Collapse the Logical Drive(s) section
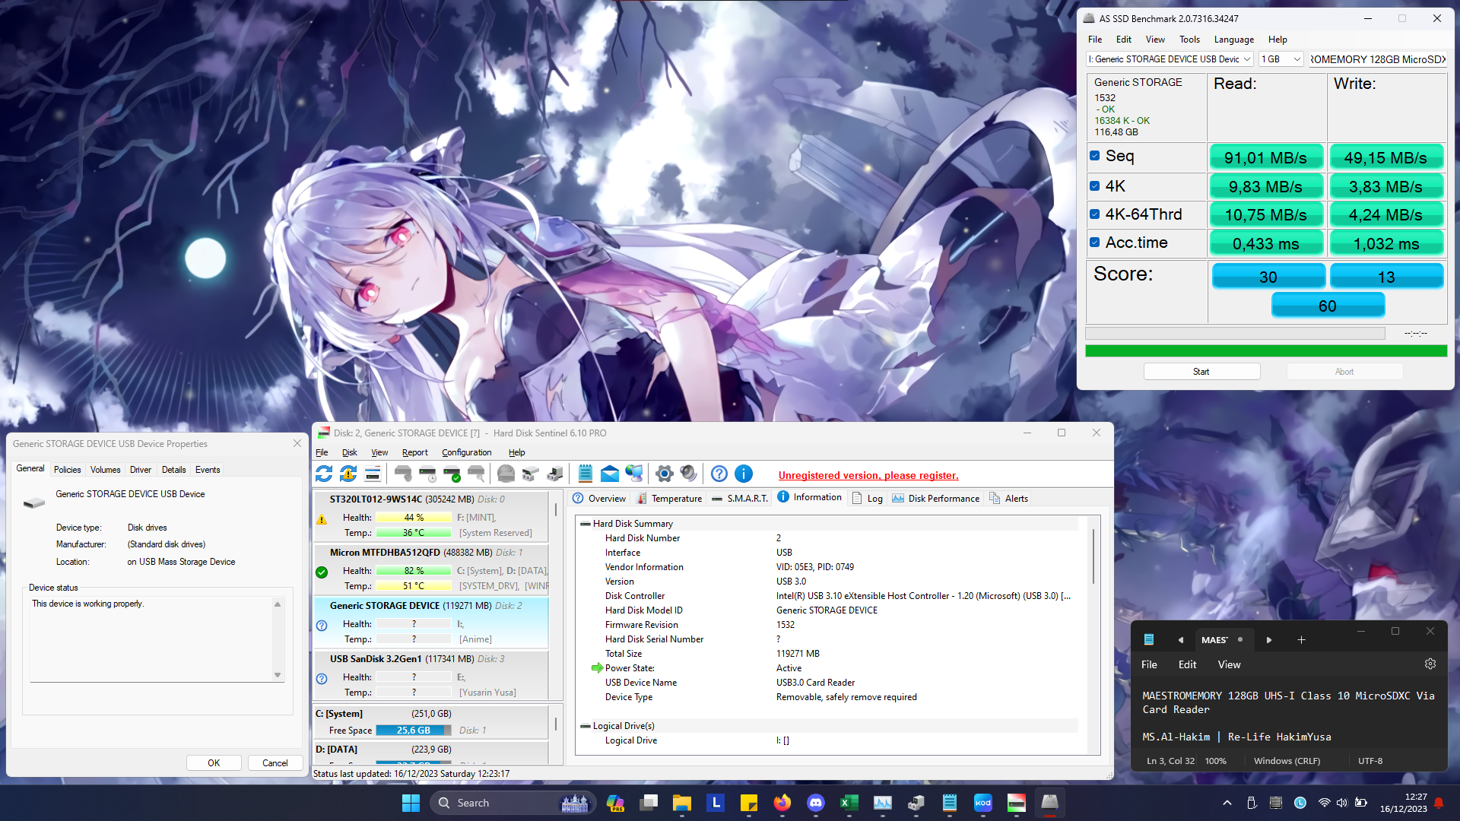The height and width of the screenshot is (821, 1460). click(586, 726)
